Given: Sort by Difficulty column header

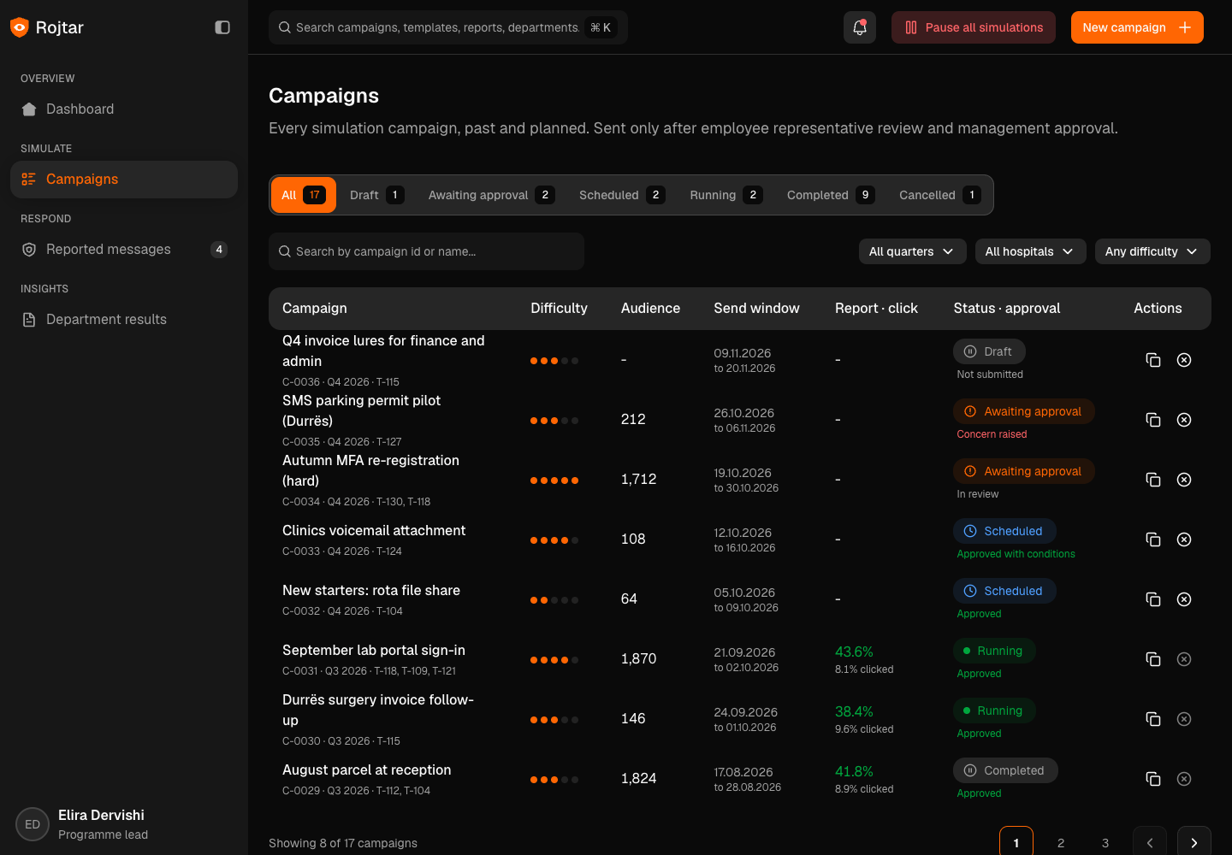Looking at the screenshot, I should (x=559, y=309).
